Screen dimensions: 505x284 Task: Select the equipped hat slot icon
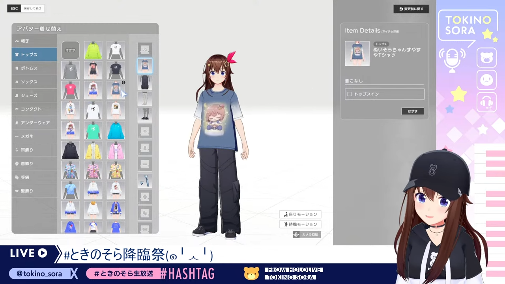pyautogui.click(x=145, y=50)
